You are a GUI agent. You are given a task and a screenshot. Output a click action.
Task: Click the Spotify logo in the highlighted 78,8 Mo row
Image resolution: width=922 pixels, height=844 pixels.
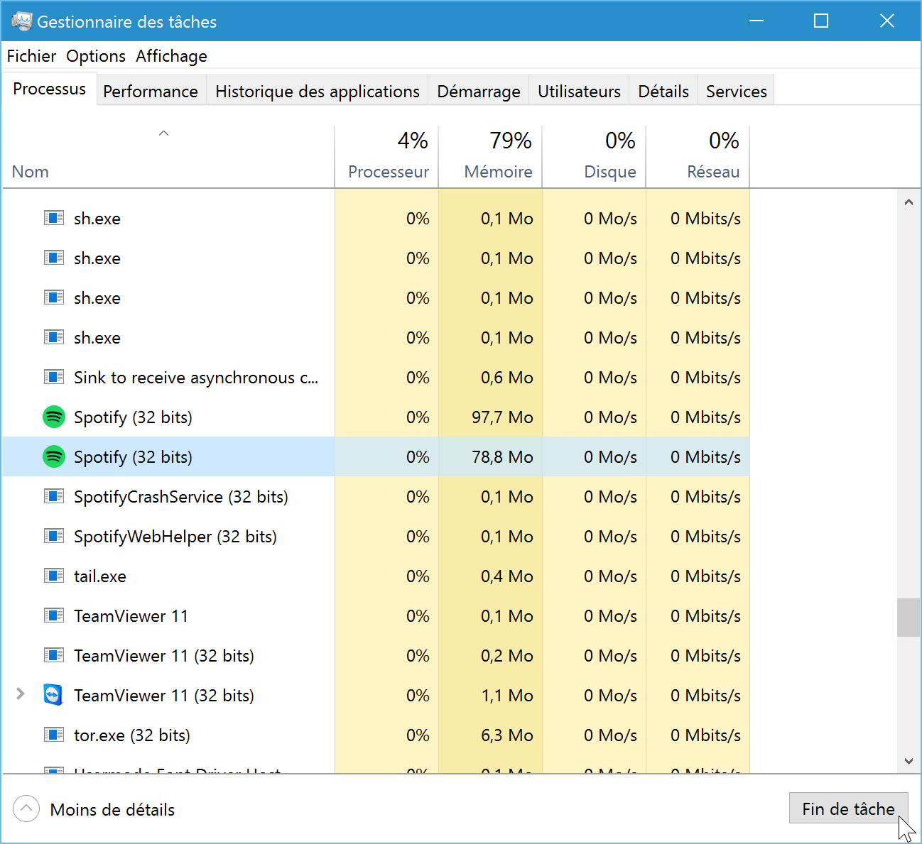click(x=54, y=456)
